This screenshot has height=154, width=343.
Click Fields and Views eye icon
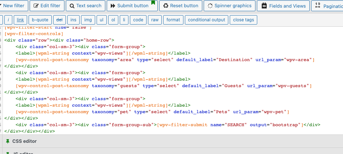coord(264,6)
